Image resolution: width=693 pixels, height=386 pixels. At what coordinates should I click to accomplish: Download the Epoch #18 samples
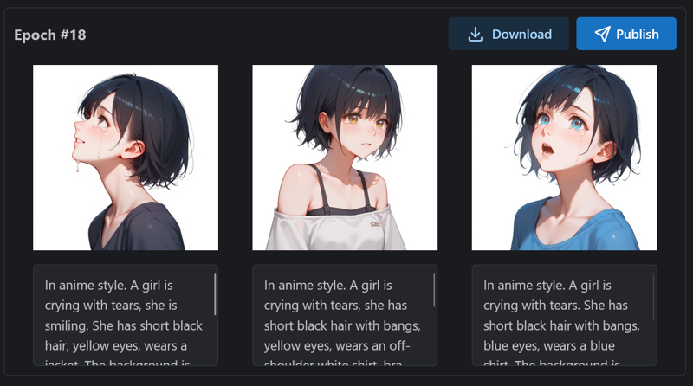coord(508,34)
